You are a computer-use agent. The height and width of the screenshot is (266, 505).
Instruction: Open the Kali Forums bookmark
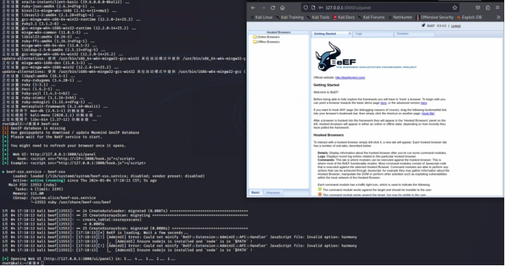pos(371,17)
